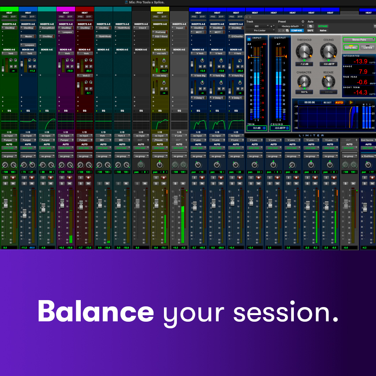Toggle AUTO REL in the limiter

[351, 47]
